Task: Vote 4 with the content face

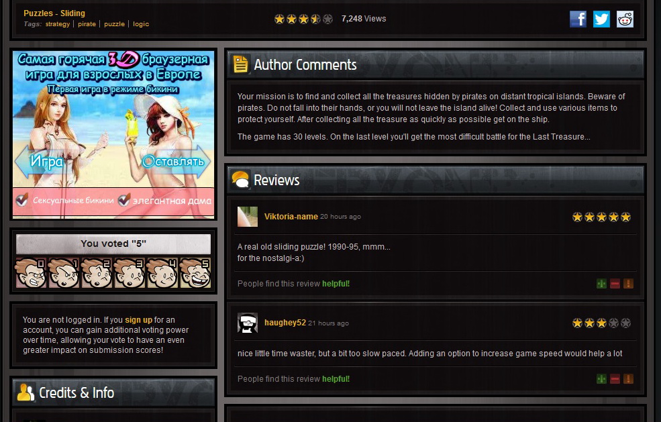Action: tap(162, 273)
